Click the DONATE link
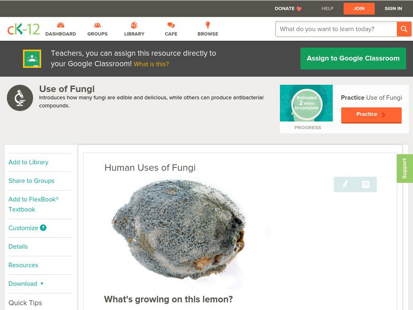 (284, 9)
